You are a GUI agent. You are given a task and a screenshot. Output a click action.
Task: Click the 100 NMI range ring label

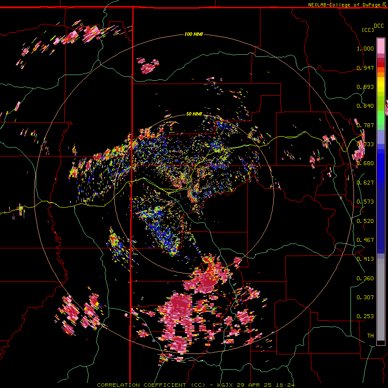(x=194, y=34)
